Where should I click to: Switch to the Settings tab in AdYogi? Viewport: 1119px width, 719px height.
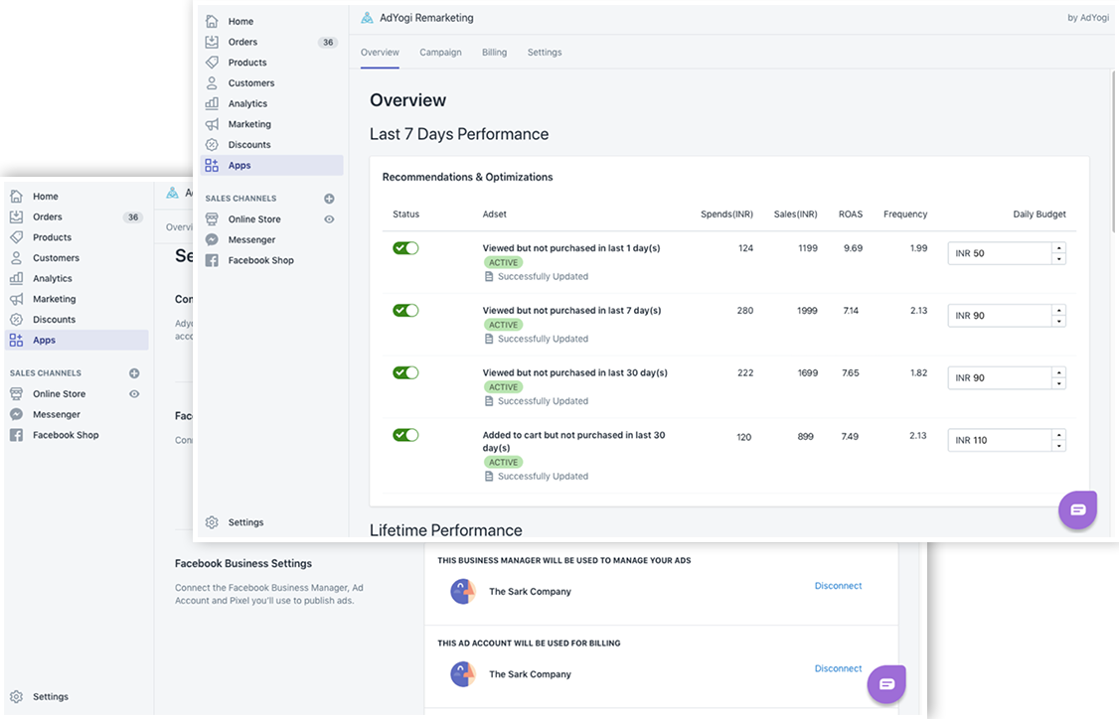click(x=545, y=52)
